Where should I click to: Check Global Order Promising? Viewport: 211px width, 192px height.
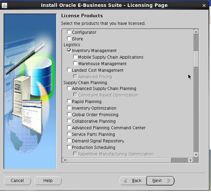click(x=69, y=114)
